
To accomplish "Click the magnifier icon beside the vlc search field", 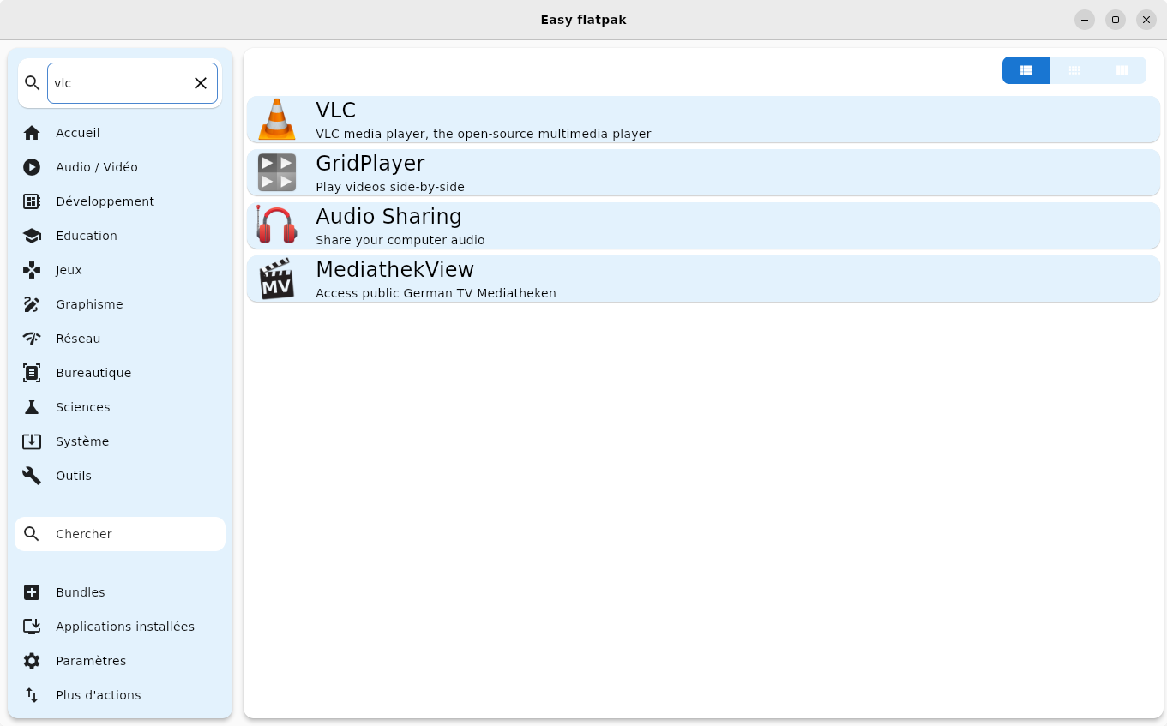I will 33,83.
